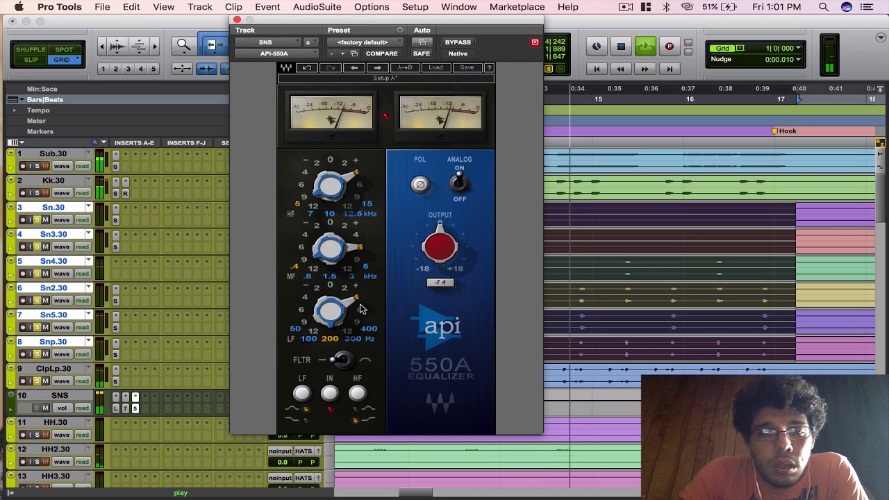Open the API-550A plugin selector dropdown
This screenshot has height=500, width=889.
pyautogui.click(x=276, y=53)
